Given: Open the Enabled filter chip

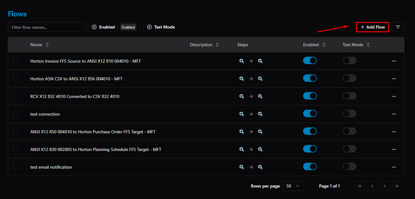Looking at the screenshot, I should [x=114, y=27].
